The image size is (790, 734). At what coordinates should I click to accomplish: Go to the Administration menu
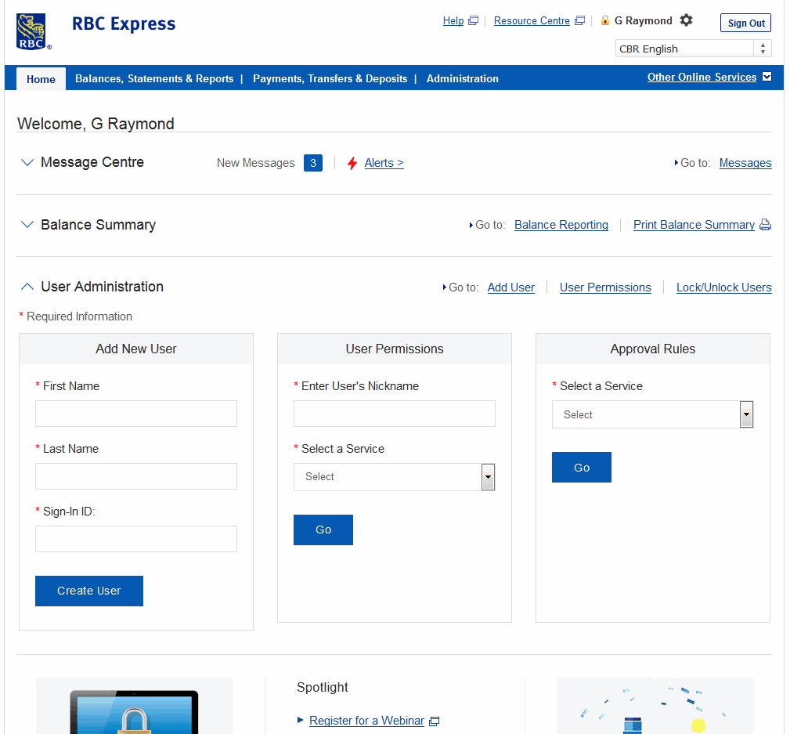[x=462, y=78]
